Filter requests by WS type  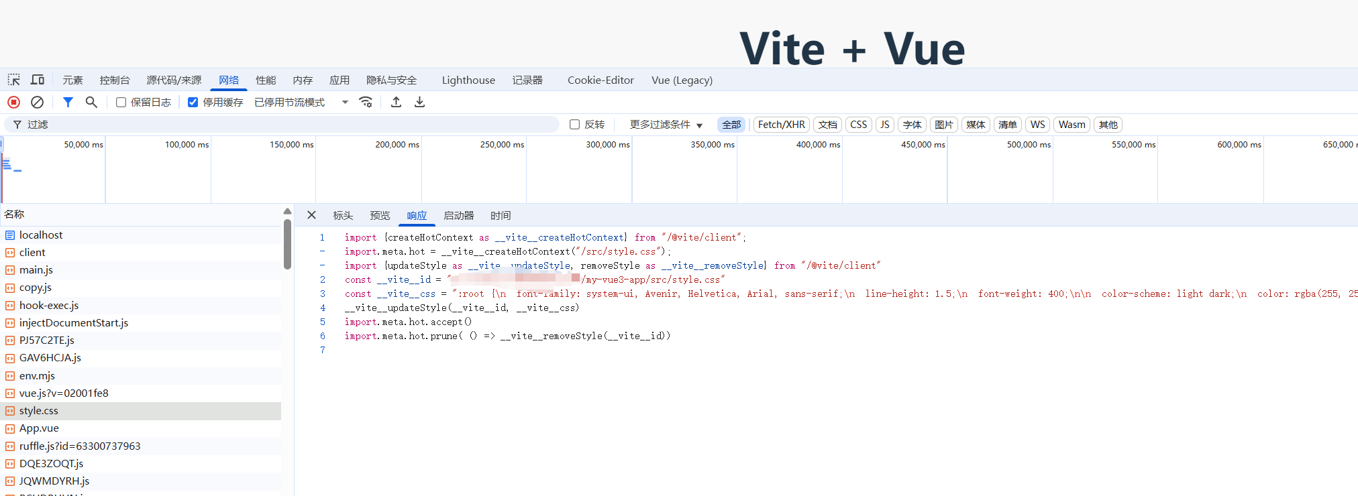[1038, 125]
